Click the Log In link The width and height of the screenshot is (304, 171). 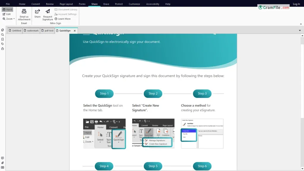297,4
